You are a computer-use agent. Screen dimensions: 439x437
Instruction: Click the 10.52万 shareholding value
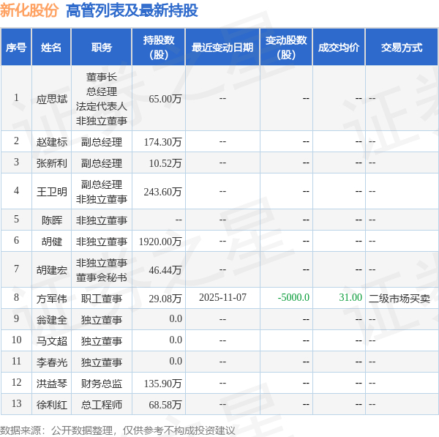[165, 163]
